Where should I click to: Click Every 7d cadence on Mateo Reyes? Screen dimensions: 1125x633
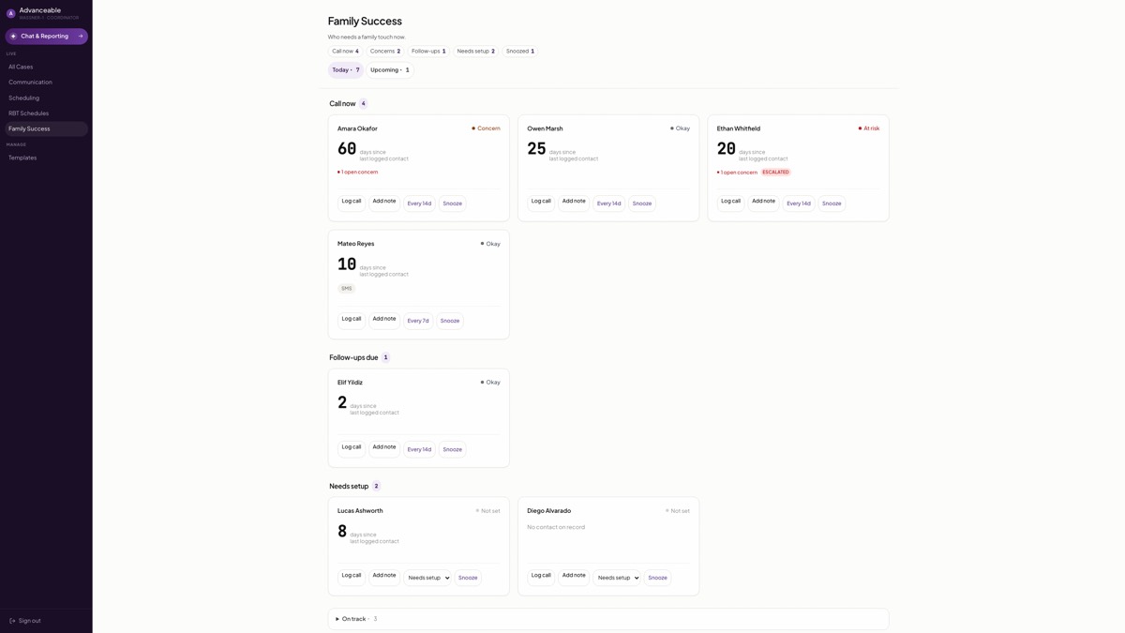[418, 321]
